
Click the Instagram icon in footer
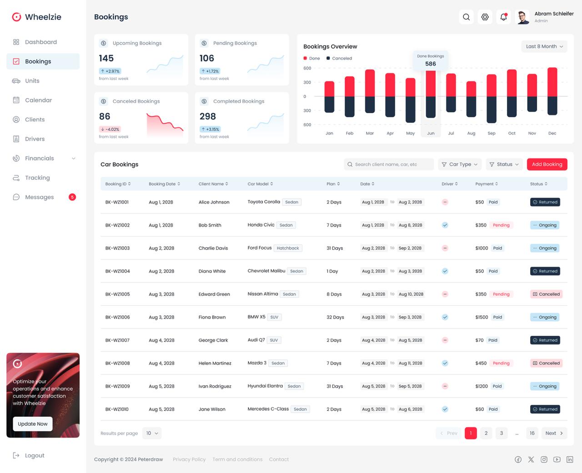544,459
